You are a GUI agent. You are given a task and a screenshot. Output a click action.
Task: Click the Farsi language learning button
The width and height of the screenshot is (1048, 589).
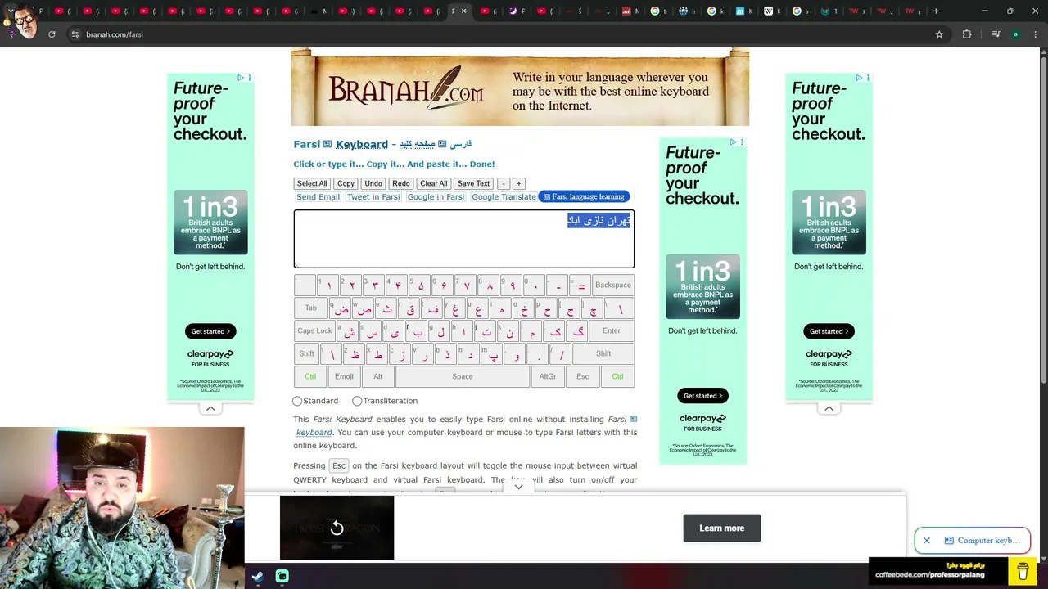pyautogui.click(x=584, y=197)
